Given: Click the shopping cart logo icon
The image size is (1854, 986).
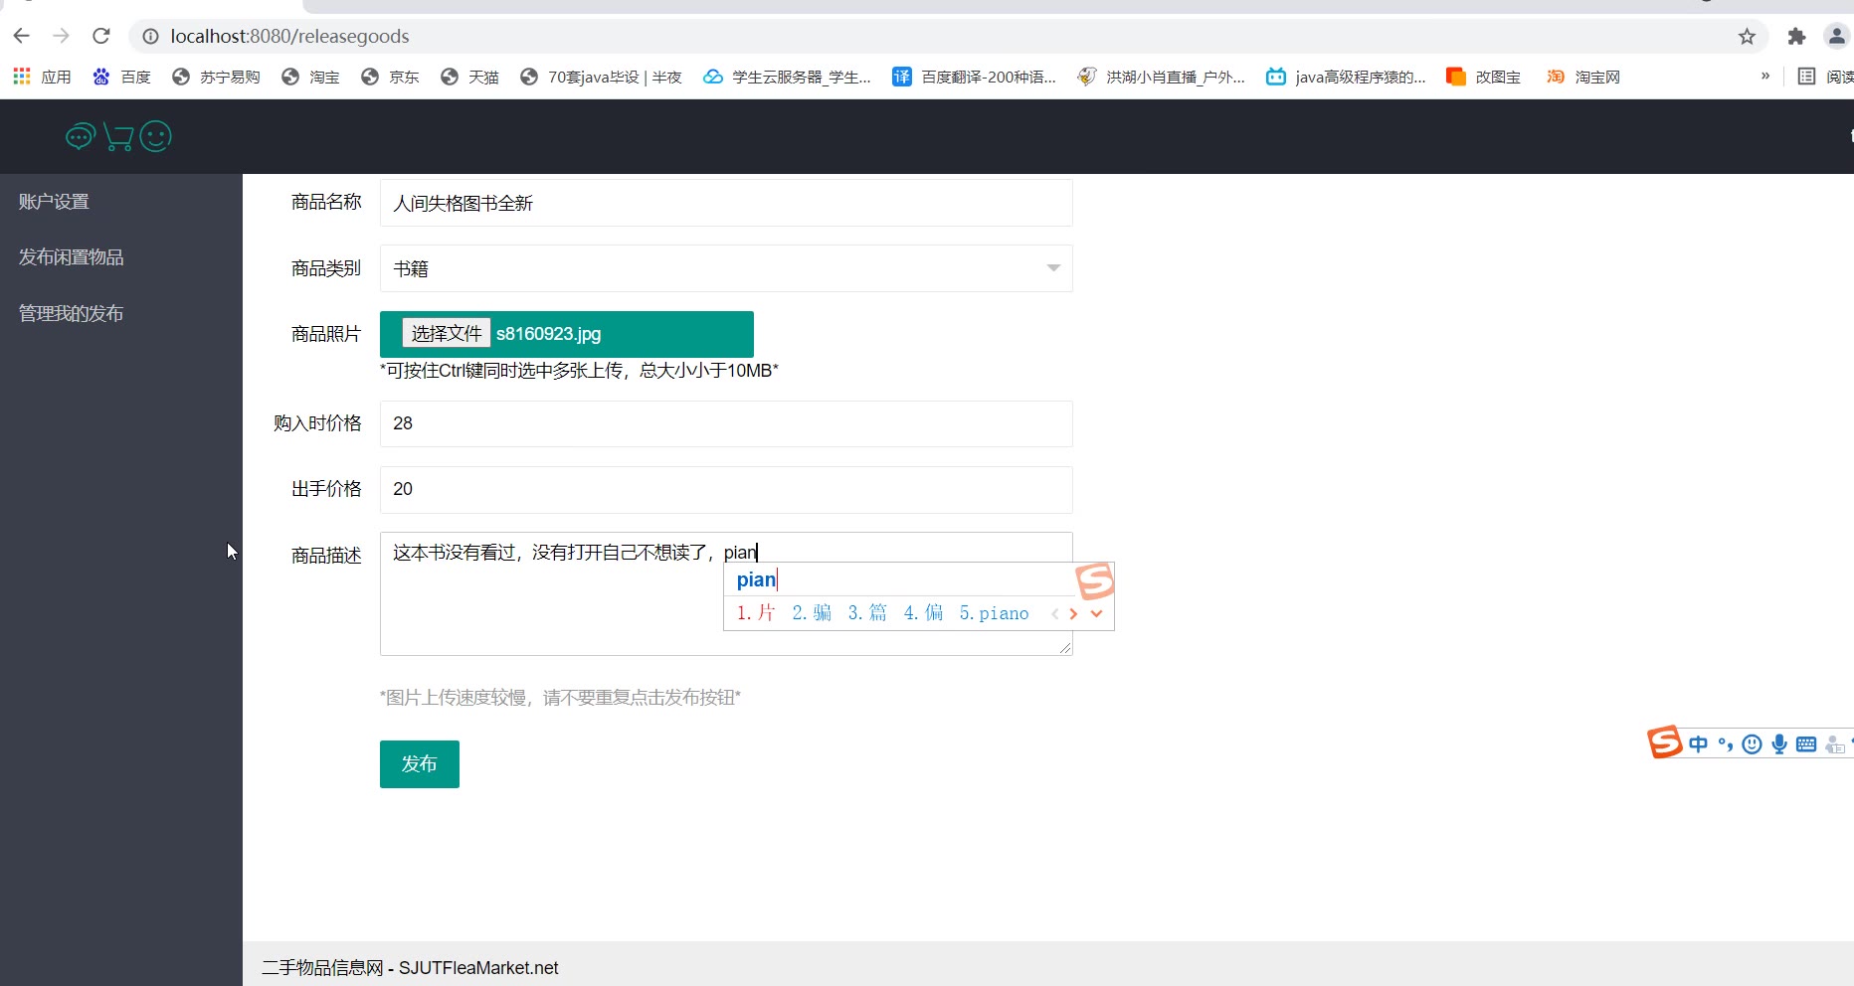Looking at the screenshot, I should pos(118,137).
